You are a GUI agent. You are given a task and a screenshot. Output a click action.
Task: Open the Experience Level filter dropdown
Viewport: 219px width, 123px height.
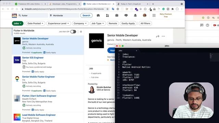tap(59, 24)
